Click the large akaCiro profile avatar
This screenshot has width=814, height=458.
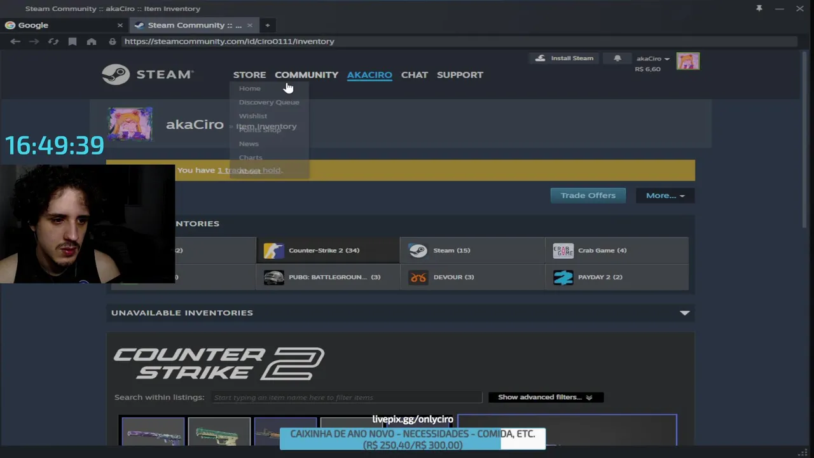point(130,124)
